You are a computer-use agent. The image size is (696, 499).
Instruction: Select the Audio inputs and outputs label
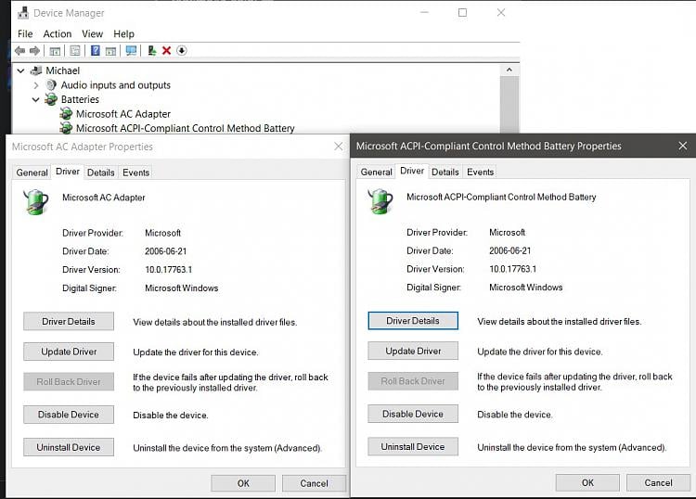[x=116, y=85]
